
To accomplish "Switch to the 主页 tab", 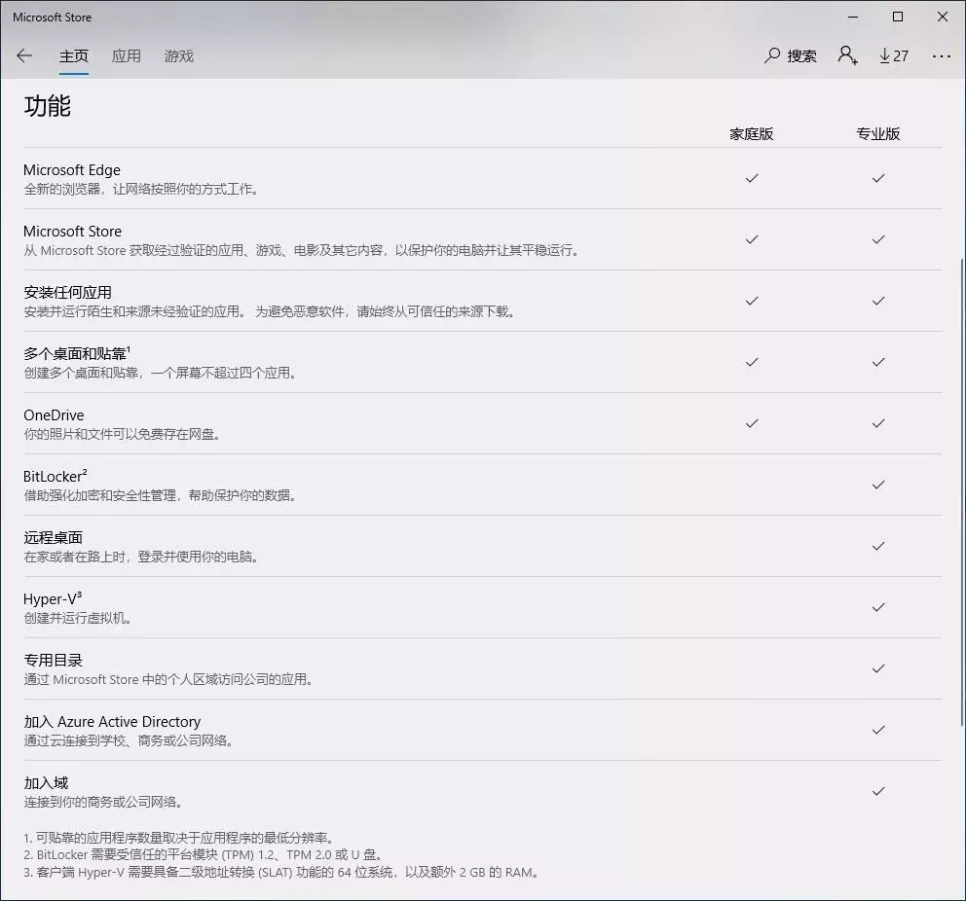I will click(74, 56).
